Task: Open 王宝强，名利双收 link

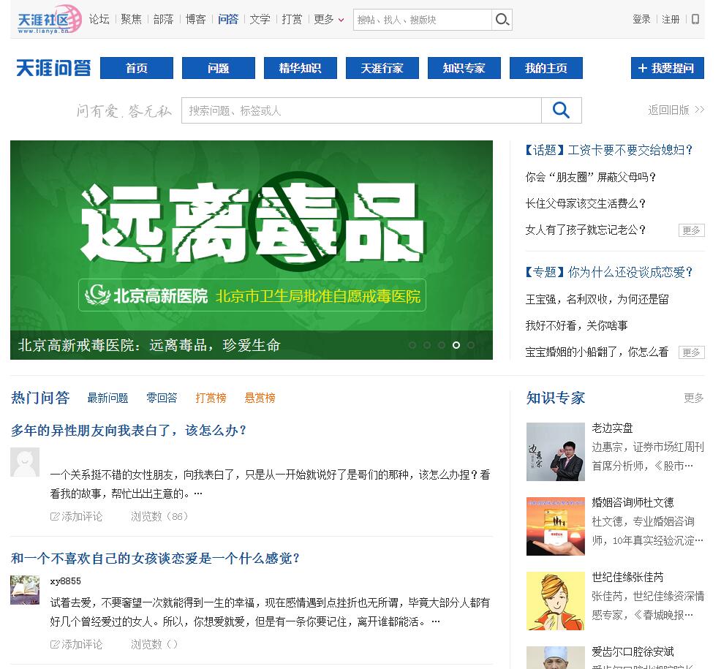Action: click(x=597, y=299)
